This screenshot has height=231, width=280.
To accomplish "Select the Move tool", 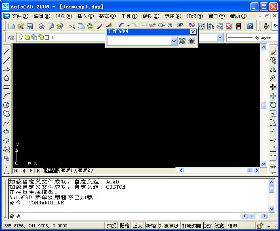I will [x=273, y=96].
